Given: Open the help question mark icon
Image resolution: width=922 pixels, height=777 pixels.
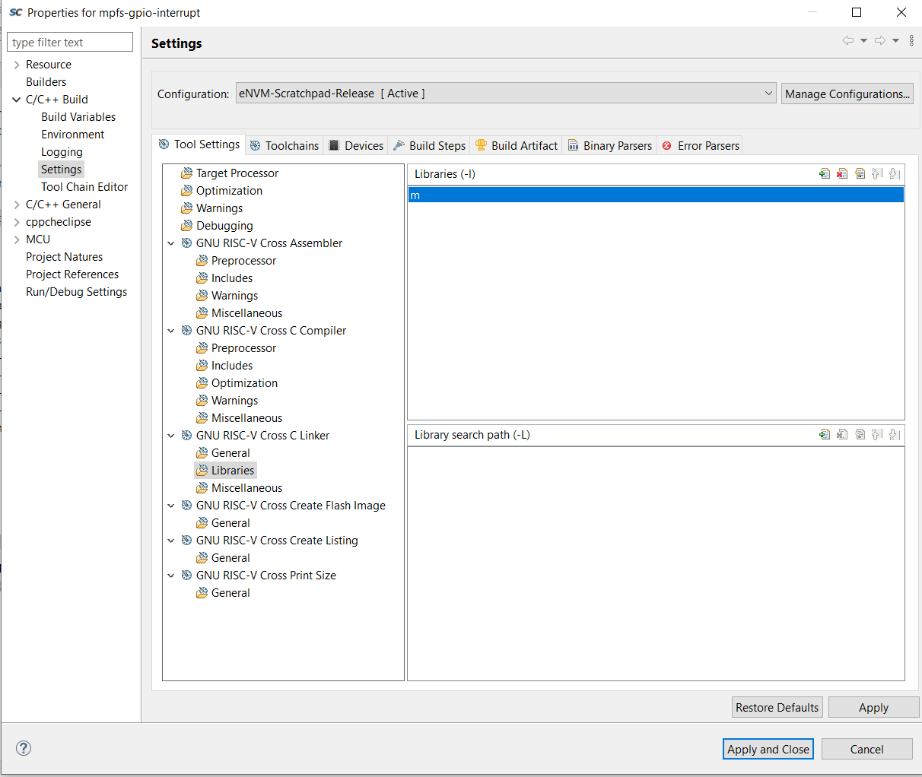Looking at the screenshot, I should [x=24, y=748].
